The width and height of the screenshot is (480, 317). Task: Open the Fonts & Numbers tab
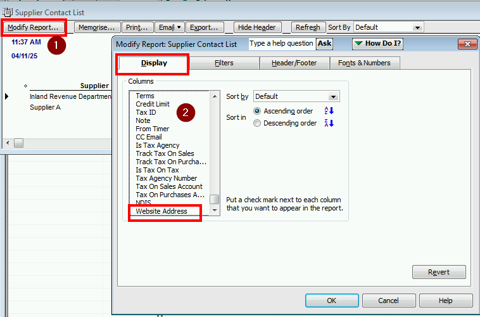[x=364, y=63]
